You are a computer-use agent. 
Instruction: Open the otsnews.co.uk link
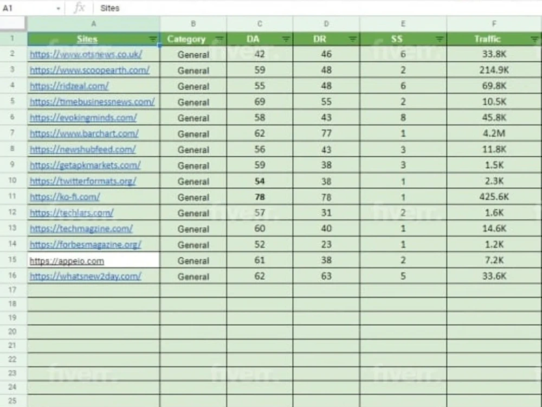[x=86, y=54]
